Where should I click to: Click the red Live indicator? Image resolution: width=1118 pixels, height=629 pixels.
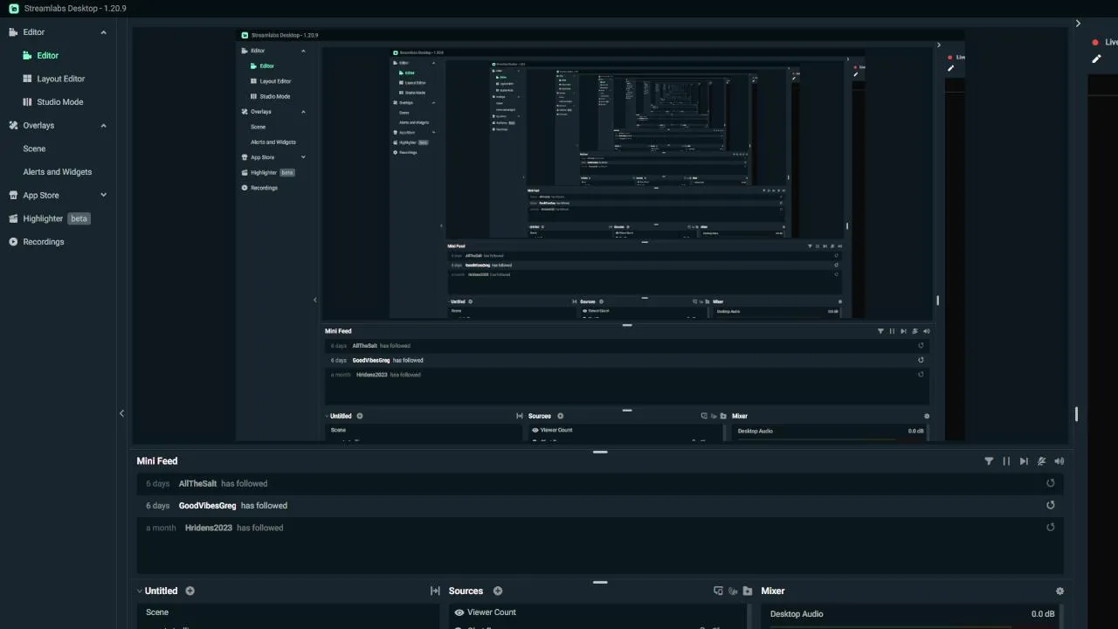[1095, 42]
